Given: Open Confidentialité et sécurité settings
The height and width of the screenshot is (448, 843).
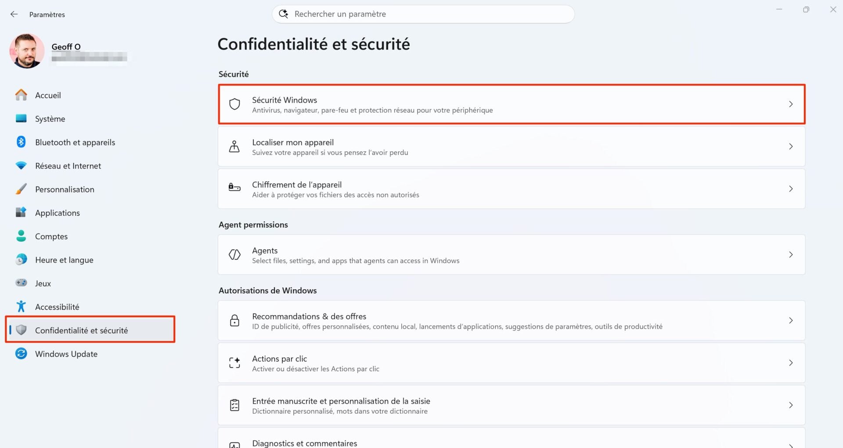Looking at the screenshot, I should tap(82, 330).
